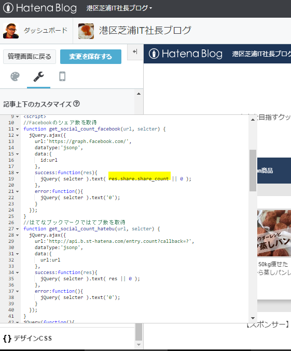Image resolution: width=291 pixels, height=351 pixels.
Task: Click the //Facebookのシェア数を取得 comment
Action: point(60,123)
